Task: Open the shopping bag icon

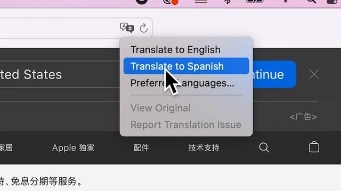Action: 314,147
